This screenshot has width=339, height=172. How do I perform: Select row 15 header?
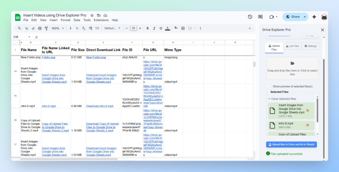pos(15,96)
